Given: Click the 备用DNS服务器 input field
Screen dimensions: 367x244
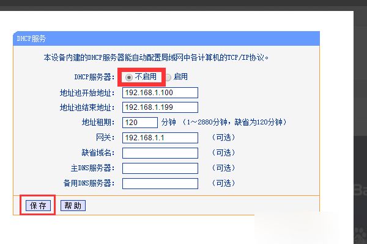Looking at the screenshot, I should click(x=160, y=184).
